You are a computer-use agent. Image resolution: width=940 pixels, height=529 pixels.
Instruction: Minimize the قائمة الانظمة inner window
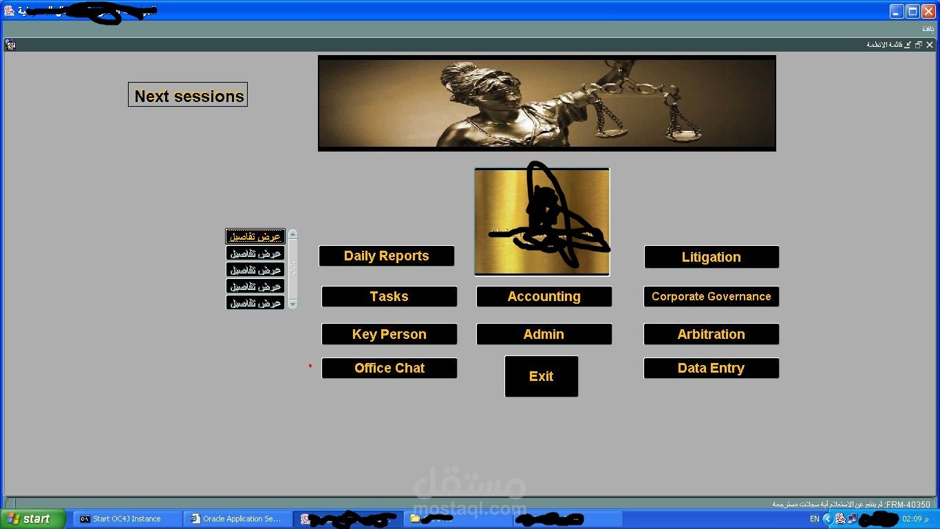(908, 45)
